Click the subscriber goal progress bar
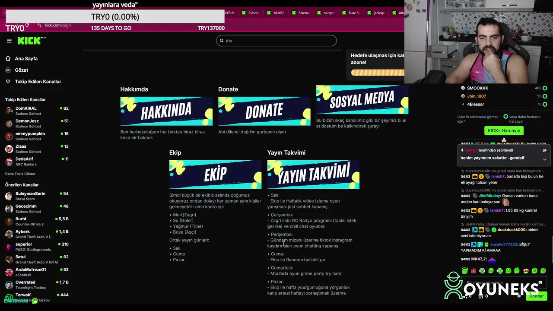Viewport: 553px width, 311px height. 378,73
